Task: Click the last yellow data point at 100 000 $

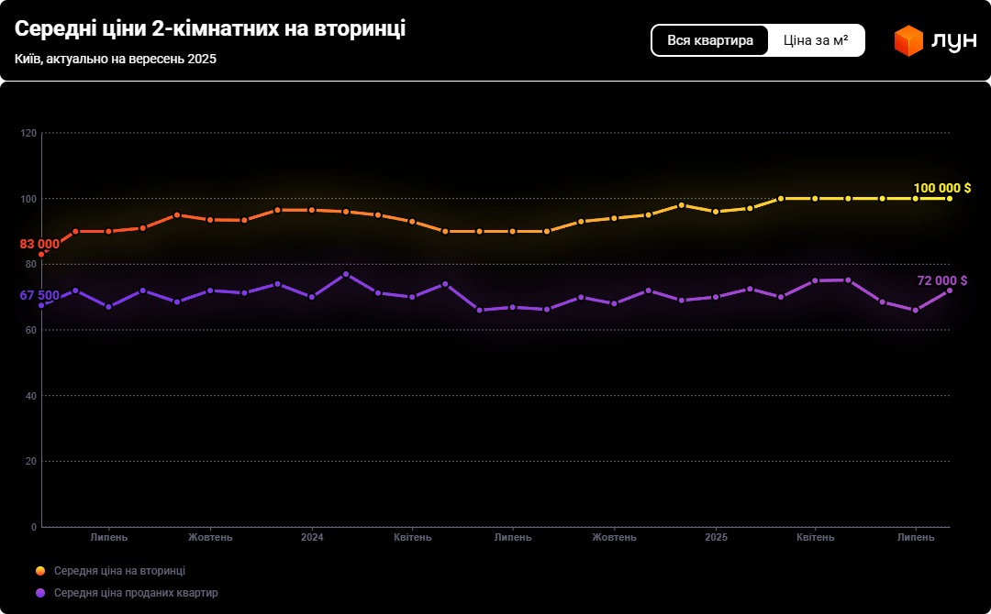Action: (x=950, y=198)
